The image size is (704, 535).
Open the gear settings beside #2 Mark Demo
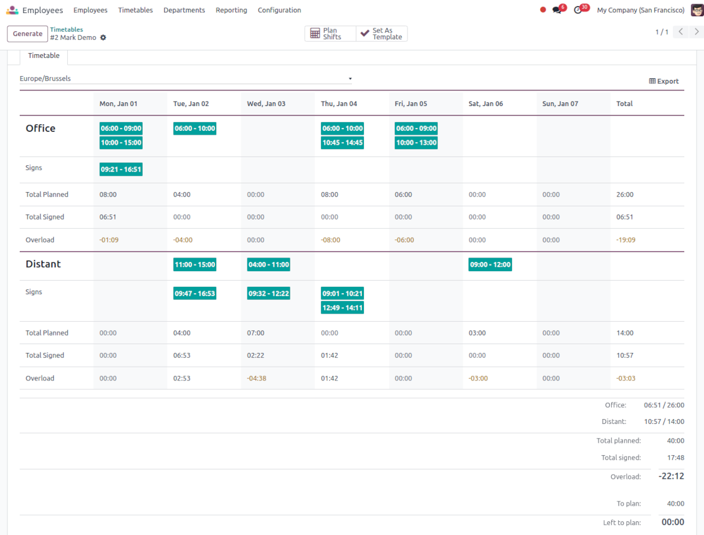[x=103, y=38]
